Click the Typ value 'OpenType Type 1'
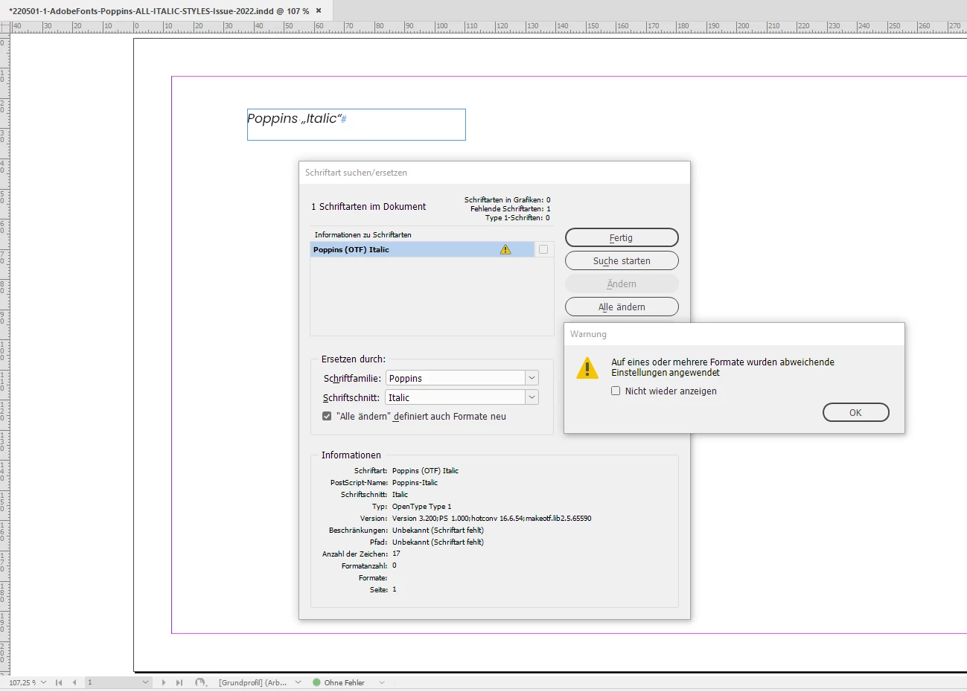The height and width of the screenshot is (692, 967). point(421,507)
